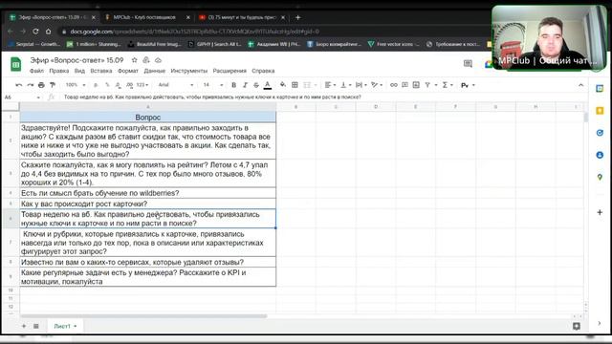Star the «Вопрос-ответ» document
The height and width of the screenshot is (344, 612).
coord(134,60)
